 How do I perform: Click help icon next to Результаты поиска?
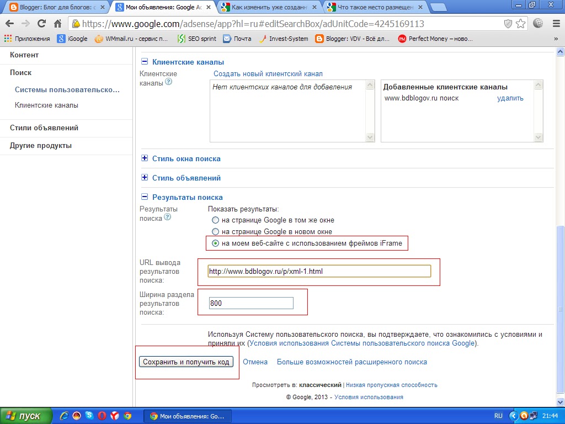pos(167,217)
